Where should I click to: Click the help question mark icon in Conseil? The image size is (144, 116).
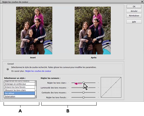coord(8,69)
